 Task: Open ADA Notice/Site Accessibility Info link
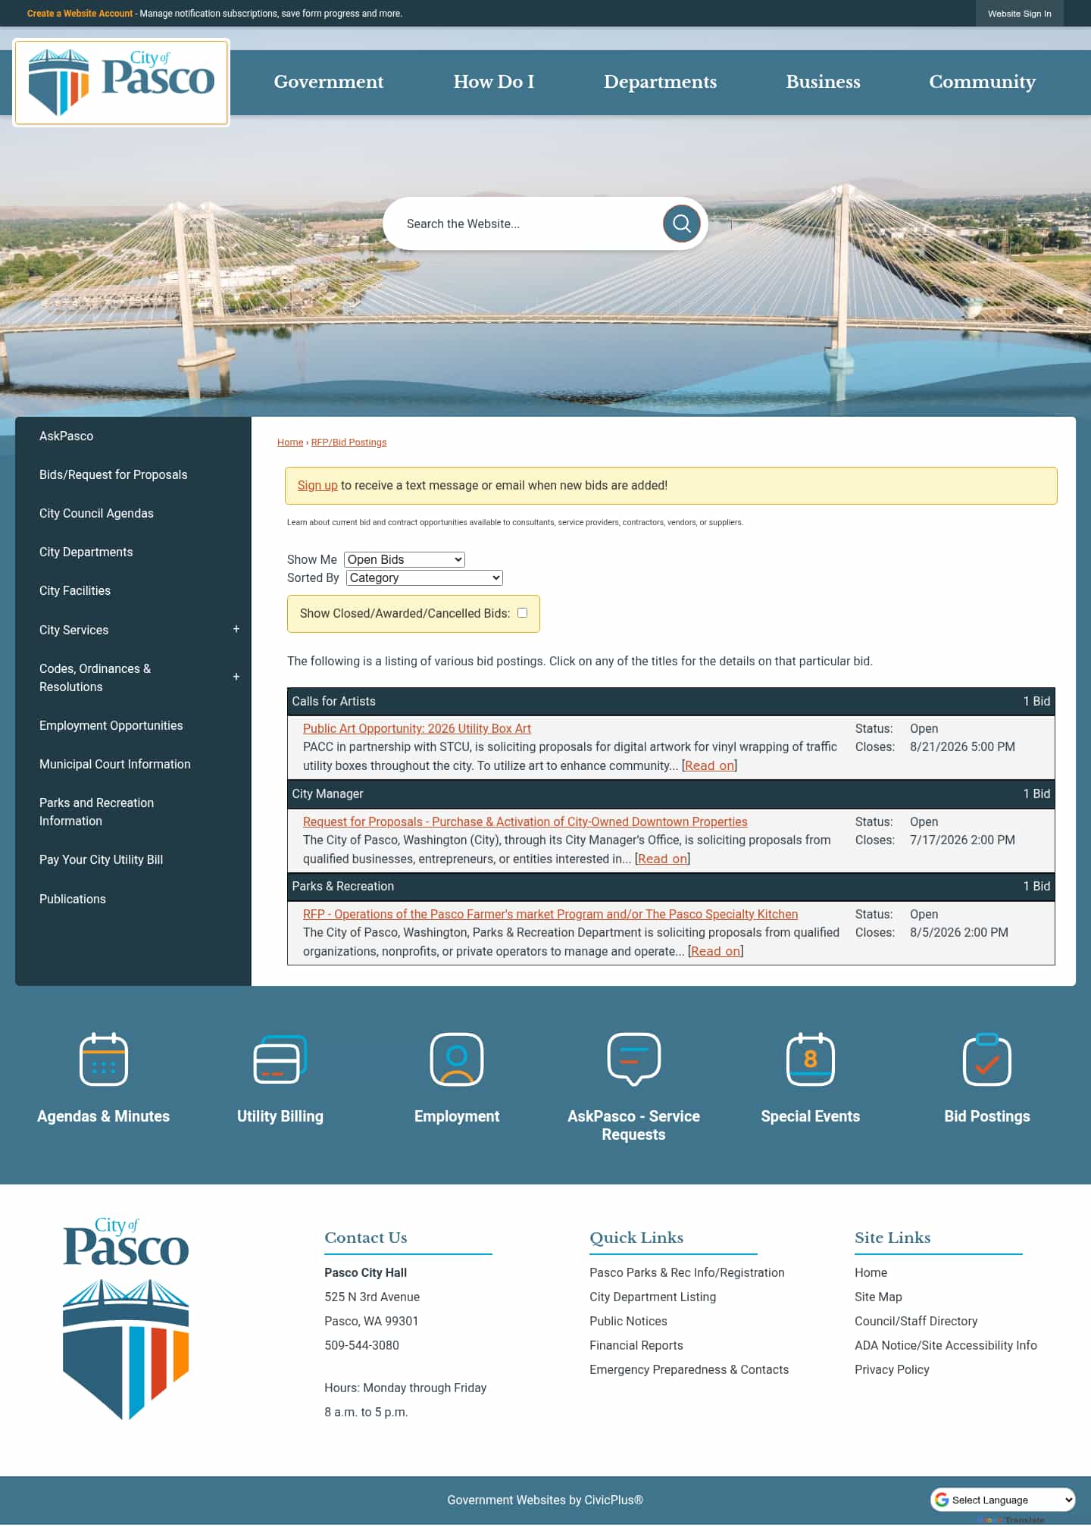point(946,1345)
